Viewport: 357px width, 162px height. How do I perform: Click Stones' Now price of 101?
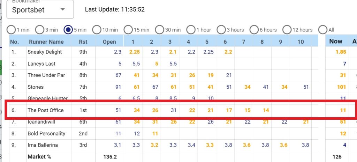pyautogui.click(x=342, y=87)
